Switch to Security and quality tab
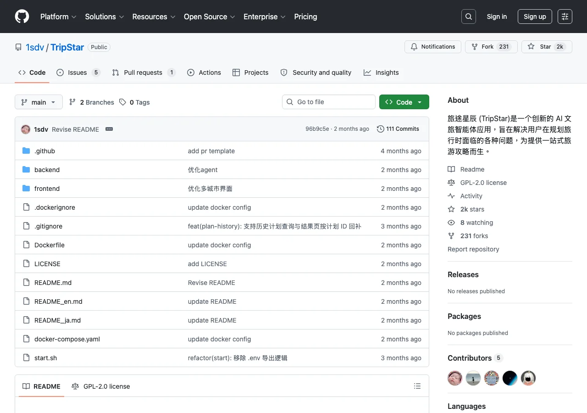Viewport: 587px width, 413px height. click(x=316, y=73)
